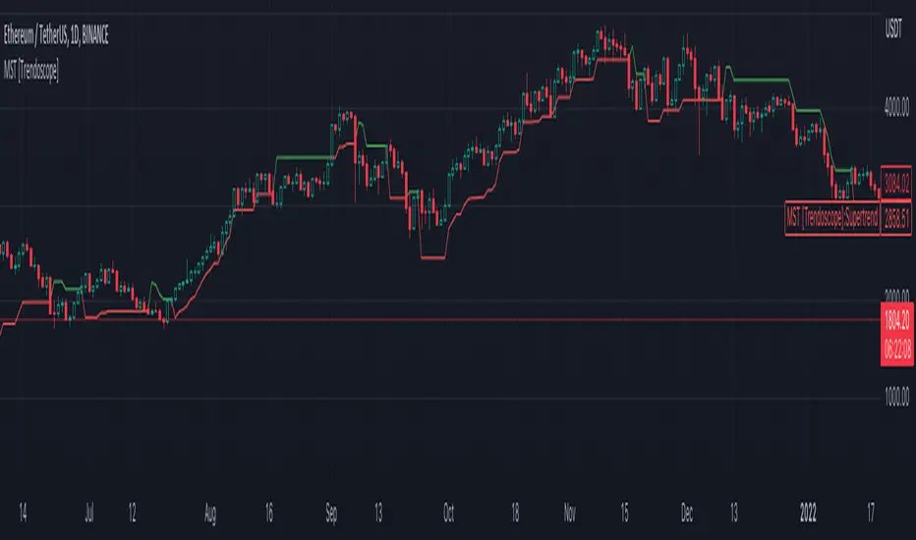Select the red horizontal price line
The image size is (916, 540).
click(491, 320)
